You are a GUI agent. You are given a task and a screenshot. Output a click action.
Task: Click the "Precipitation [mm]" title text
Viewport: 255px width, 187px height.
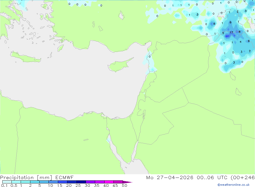pos(26,178)
